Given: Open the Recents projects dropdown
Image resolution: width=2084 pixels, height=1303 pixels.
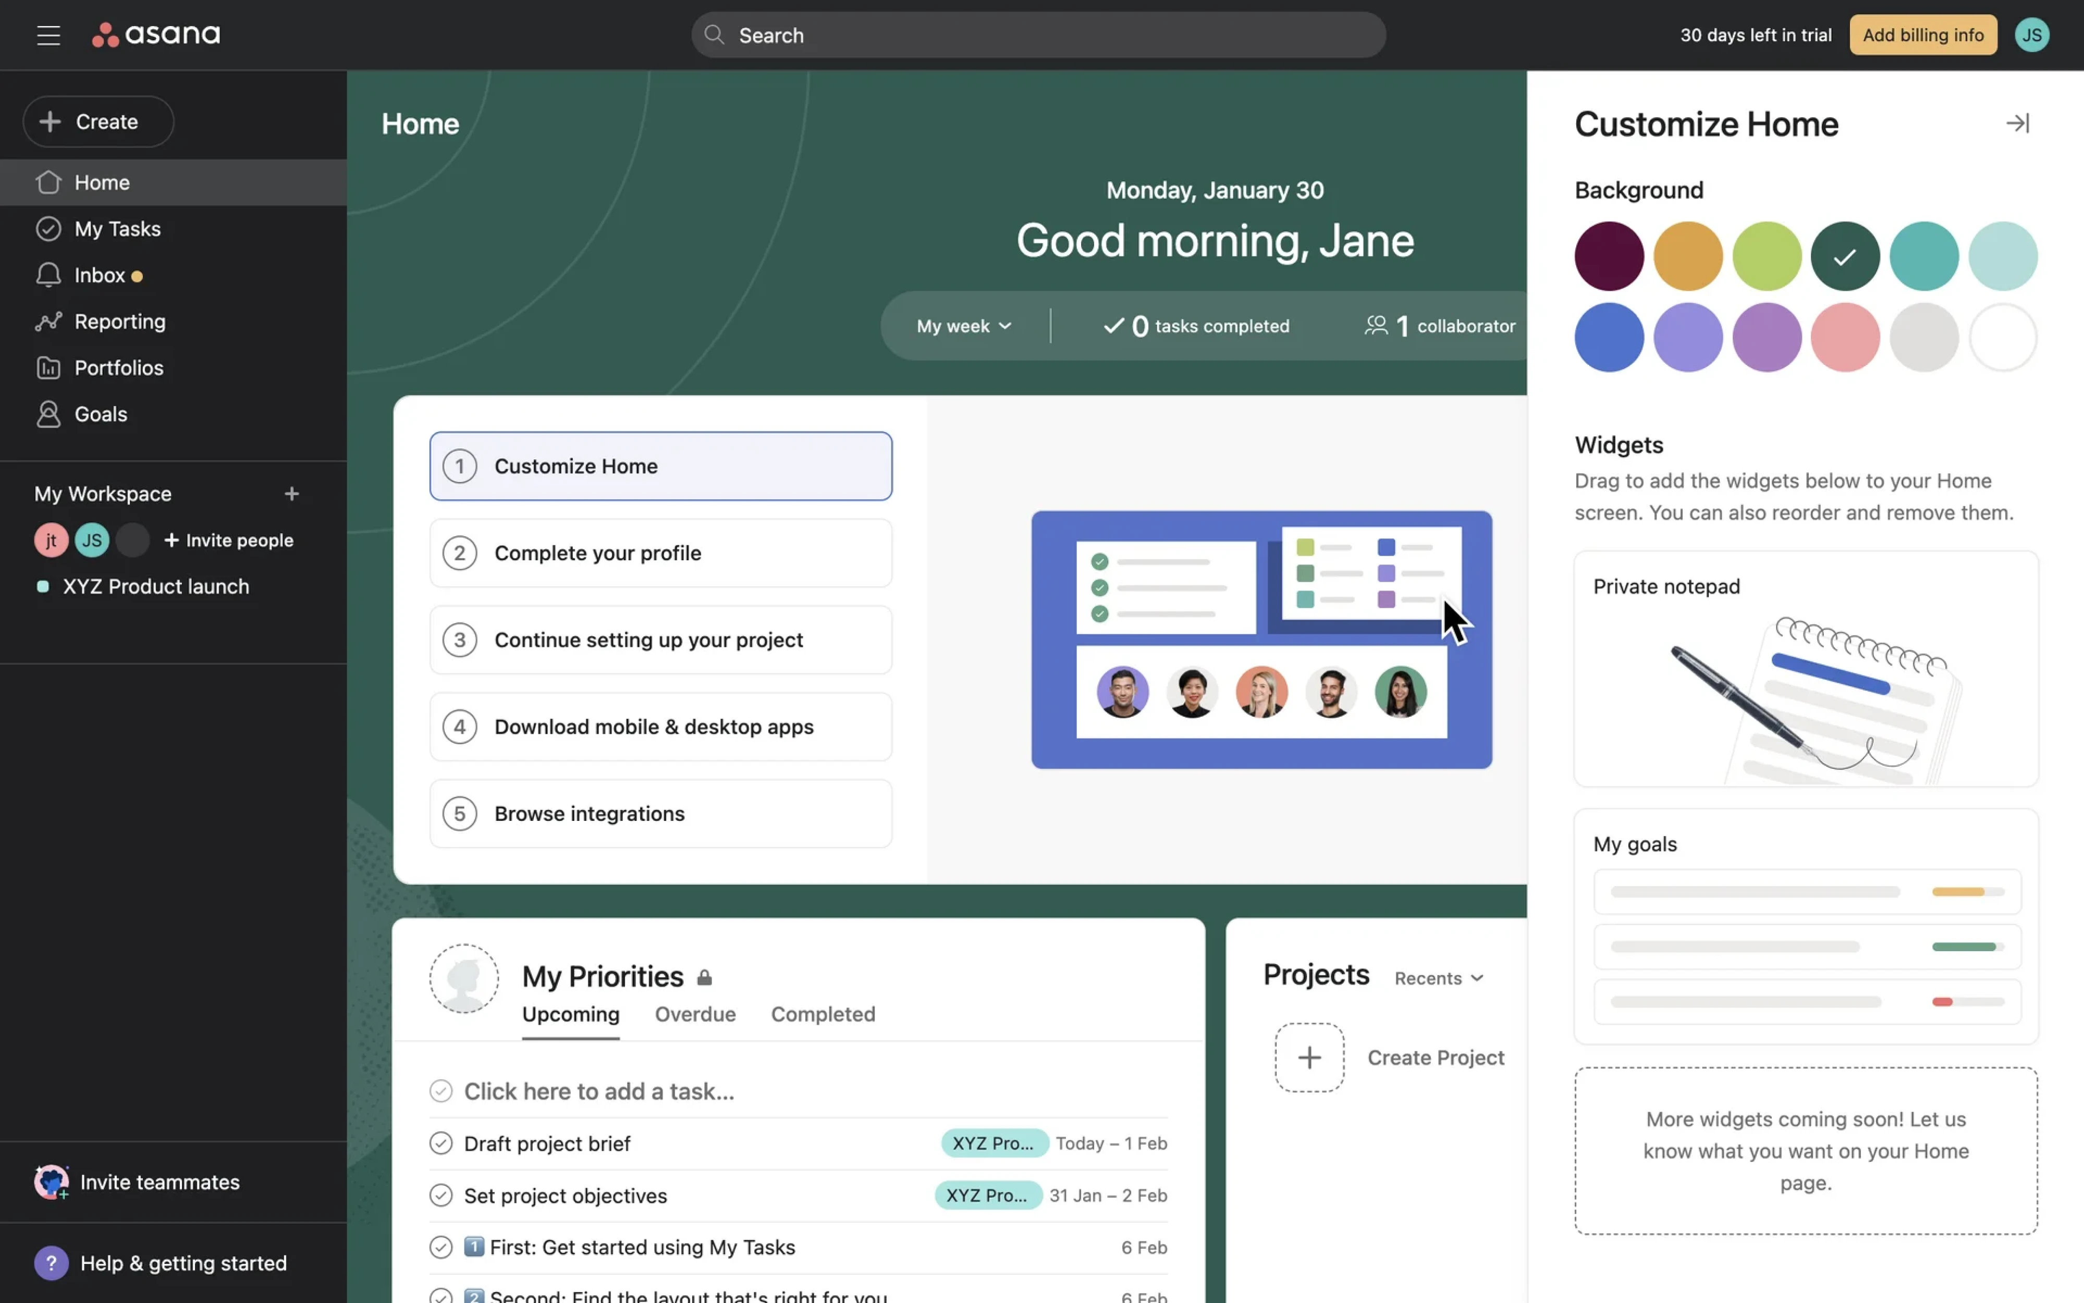Looking at the screenshot, I should [1439, 978].
